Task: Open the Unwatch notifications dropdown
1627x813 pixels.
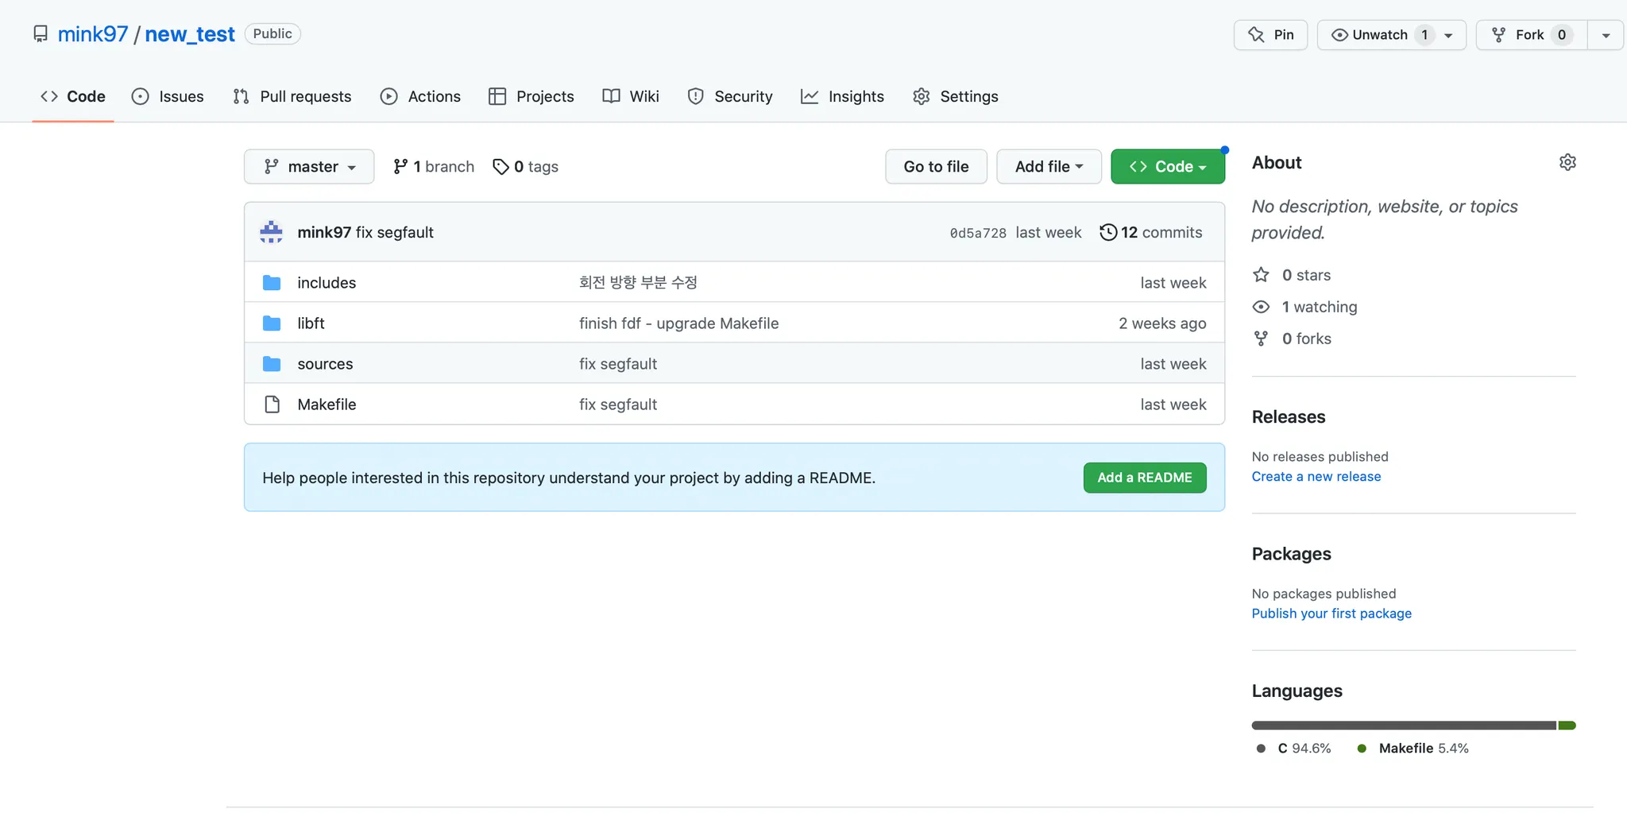Action: pos(1391,35)
